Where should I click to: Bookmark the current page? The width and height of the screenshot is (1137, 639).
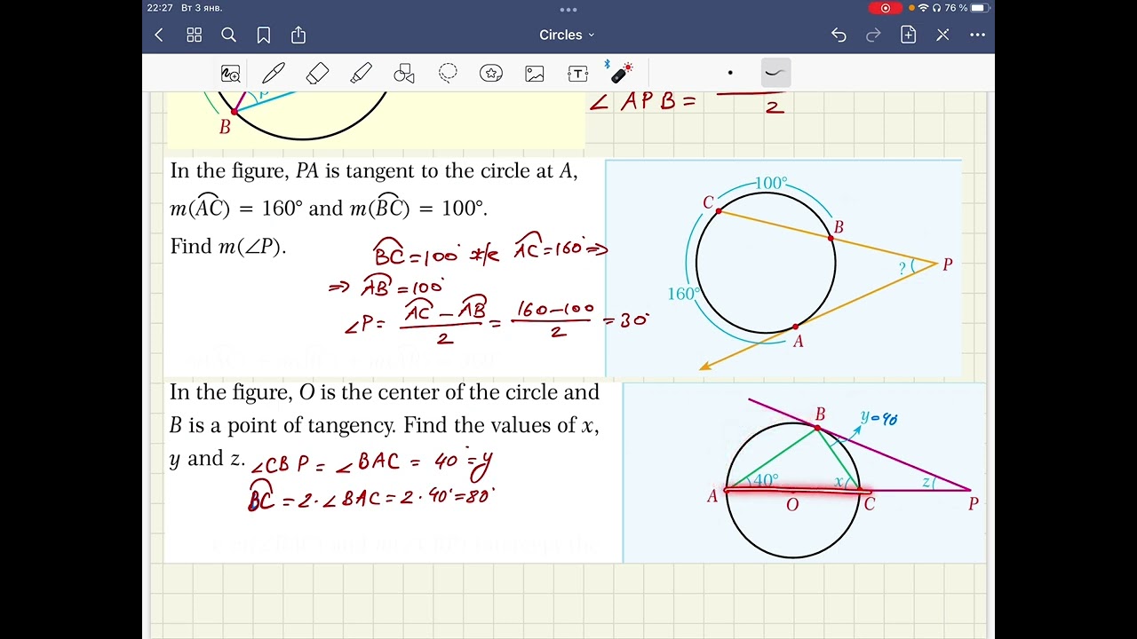264,35
